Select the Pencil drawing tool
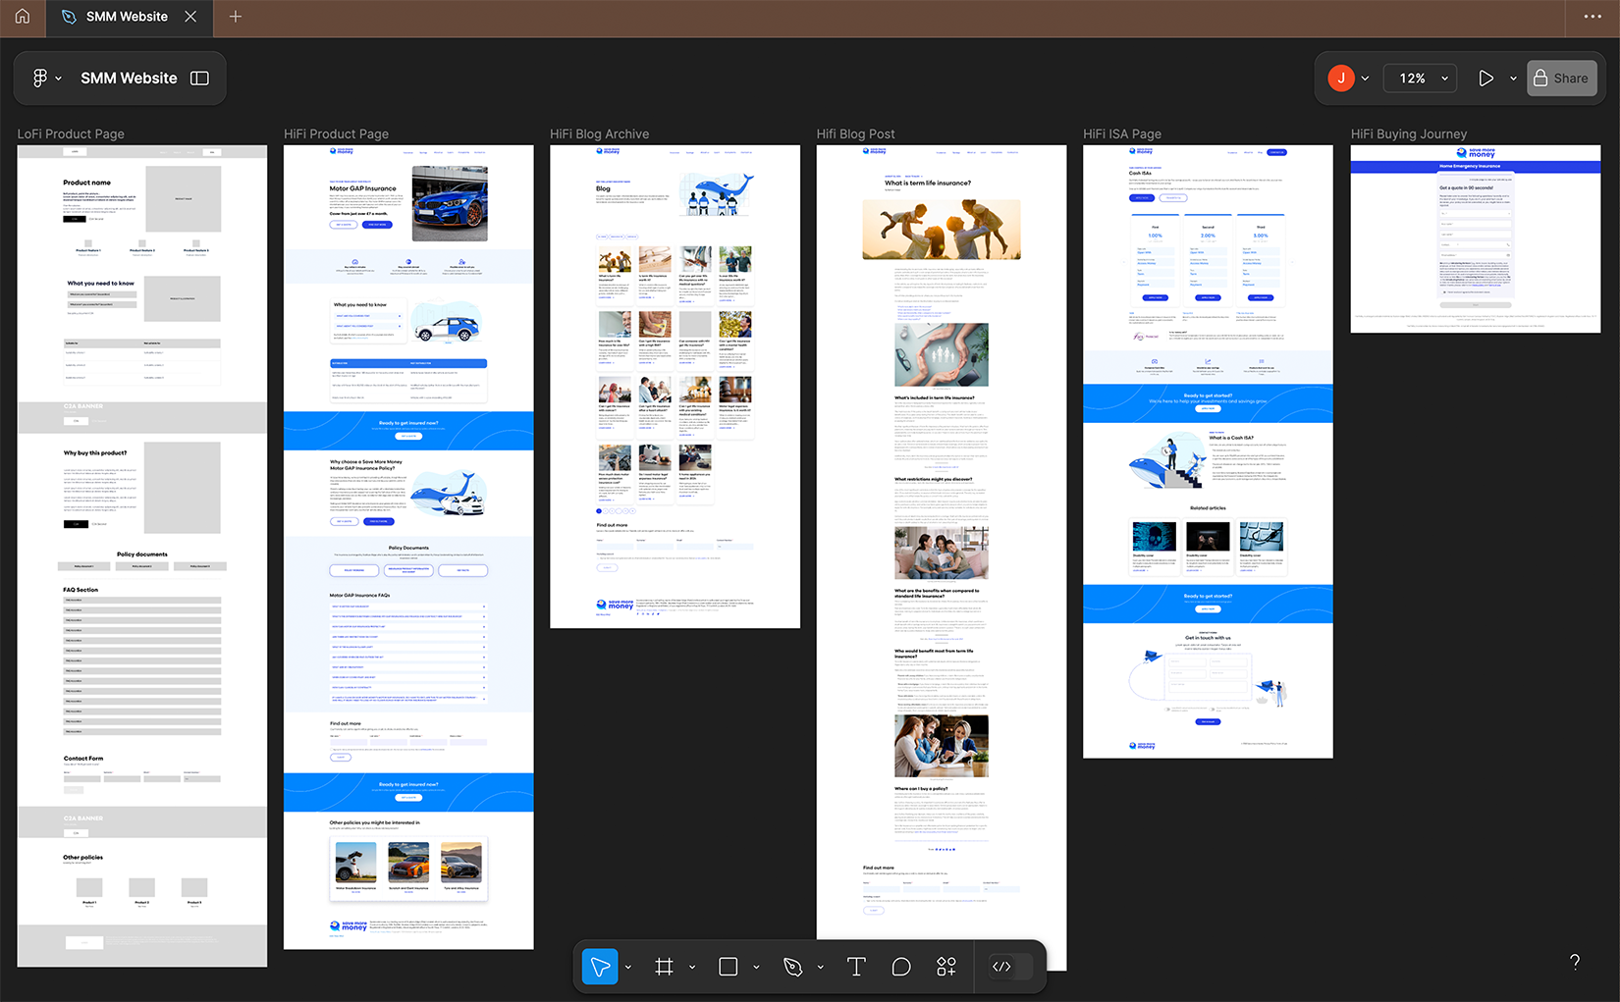Viewport: 1620px width, 1002px height. point(794,967)
